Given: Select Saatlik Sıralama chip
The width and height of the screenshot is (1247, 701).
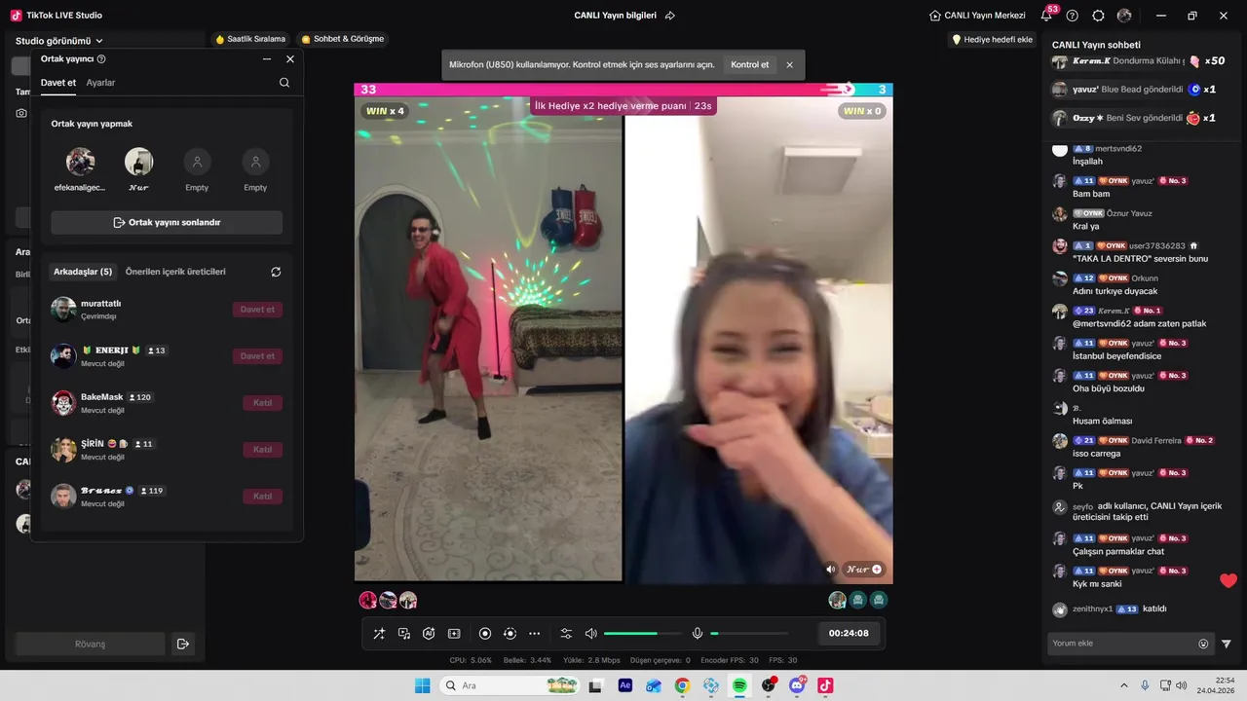Looking at the screenshot, I should pyautogui.click(x=250, y=39).
